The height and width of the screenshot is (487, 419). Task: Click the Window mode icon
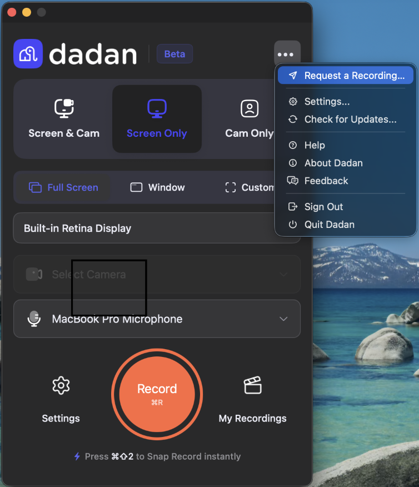(x=136, y=187)
